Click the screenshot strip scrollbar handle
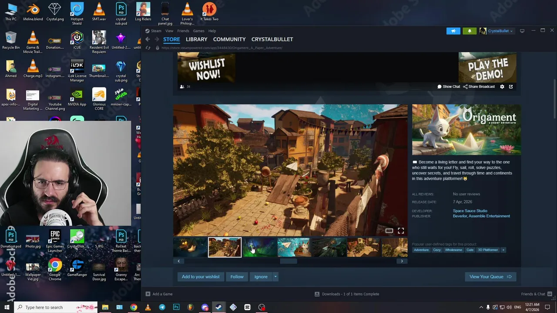The height and width of the screenshot is (313, 557). tap(288, 261)
